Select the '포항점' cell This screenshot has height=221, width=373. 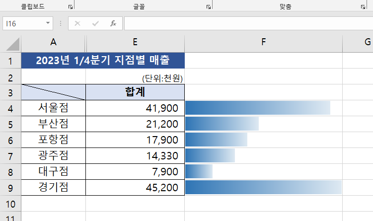coord(53,140)
